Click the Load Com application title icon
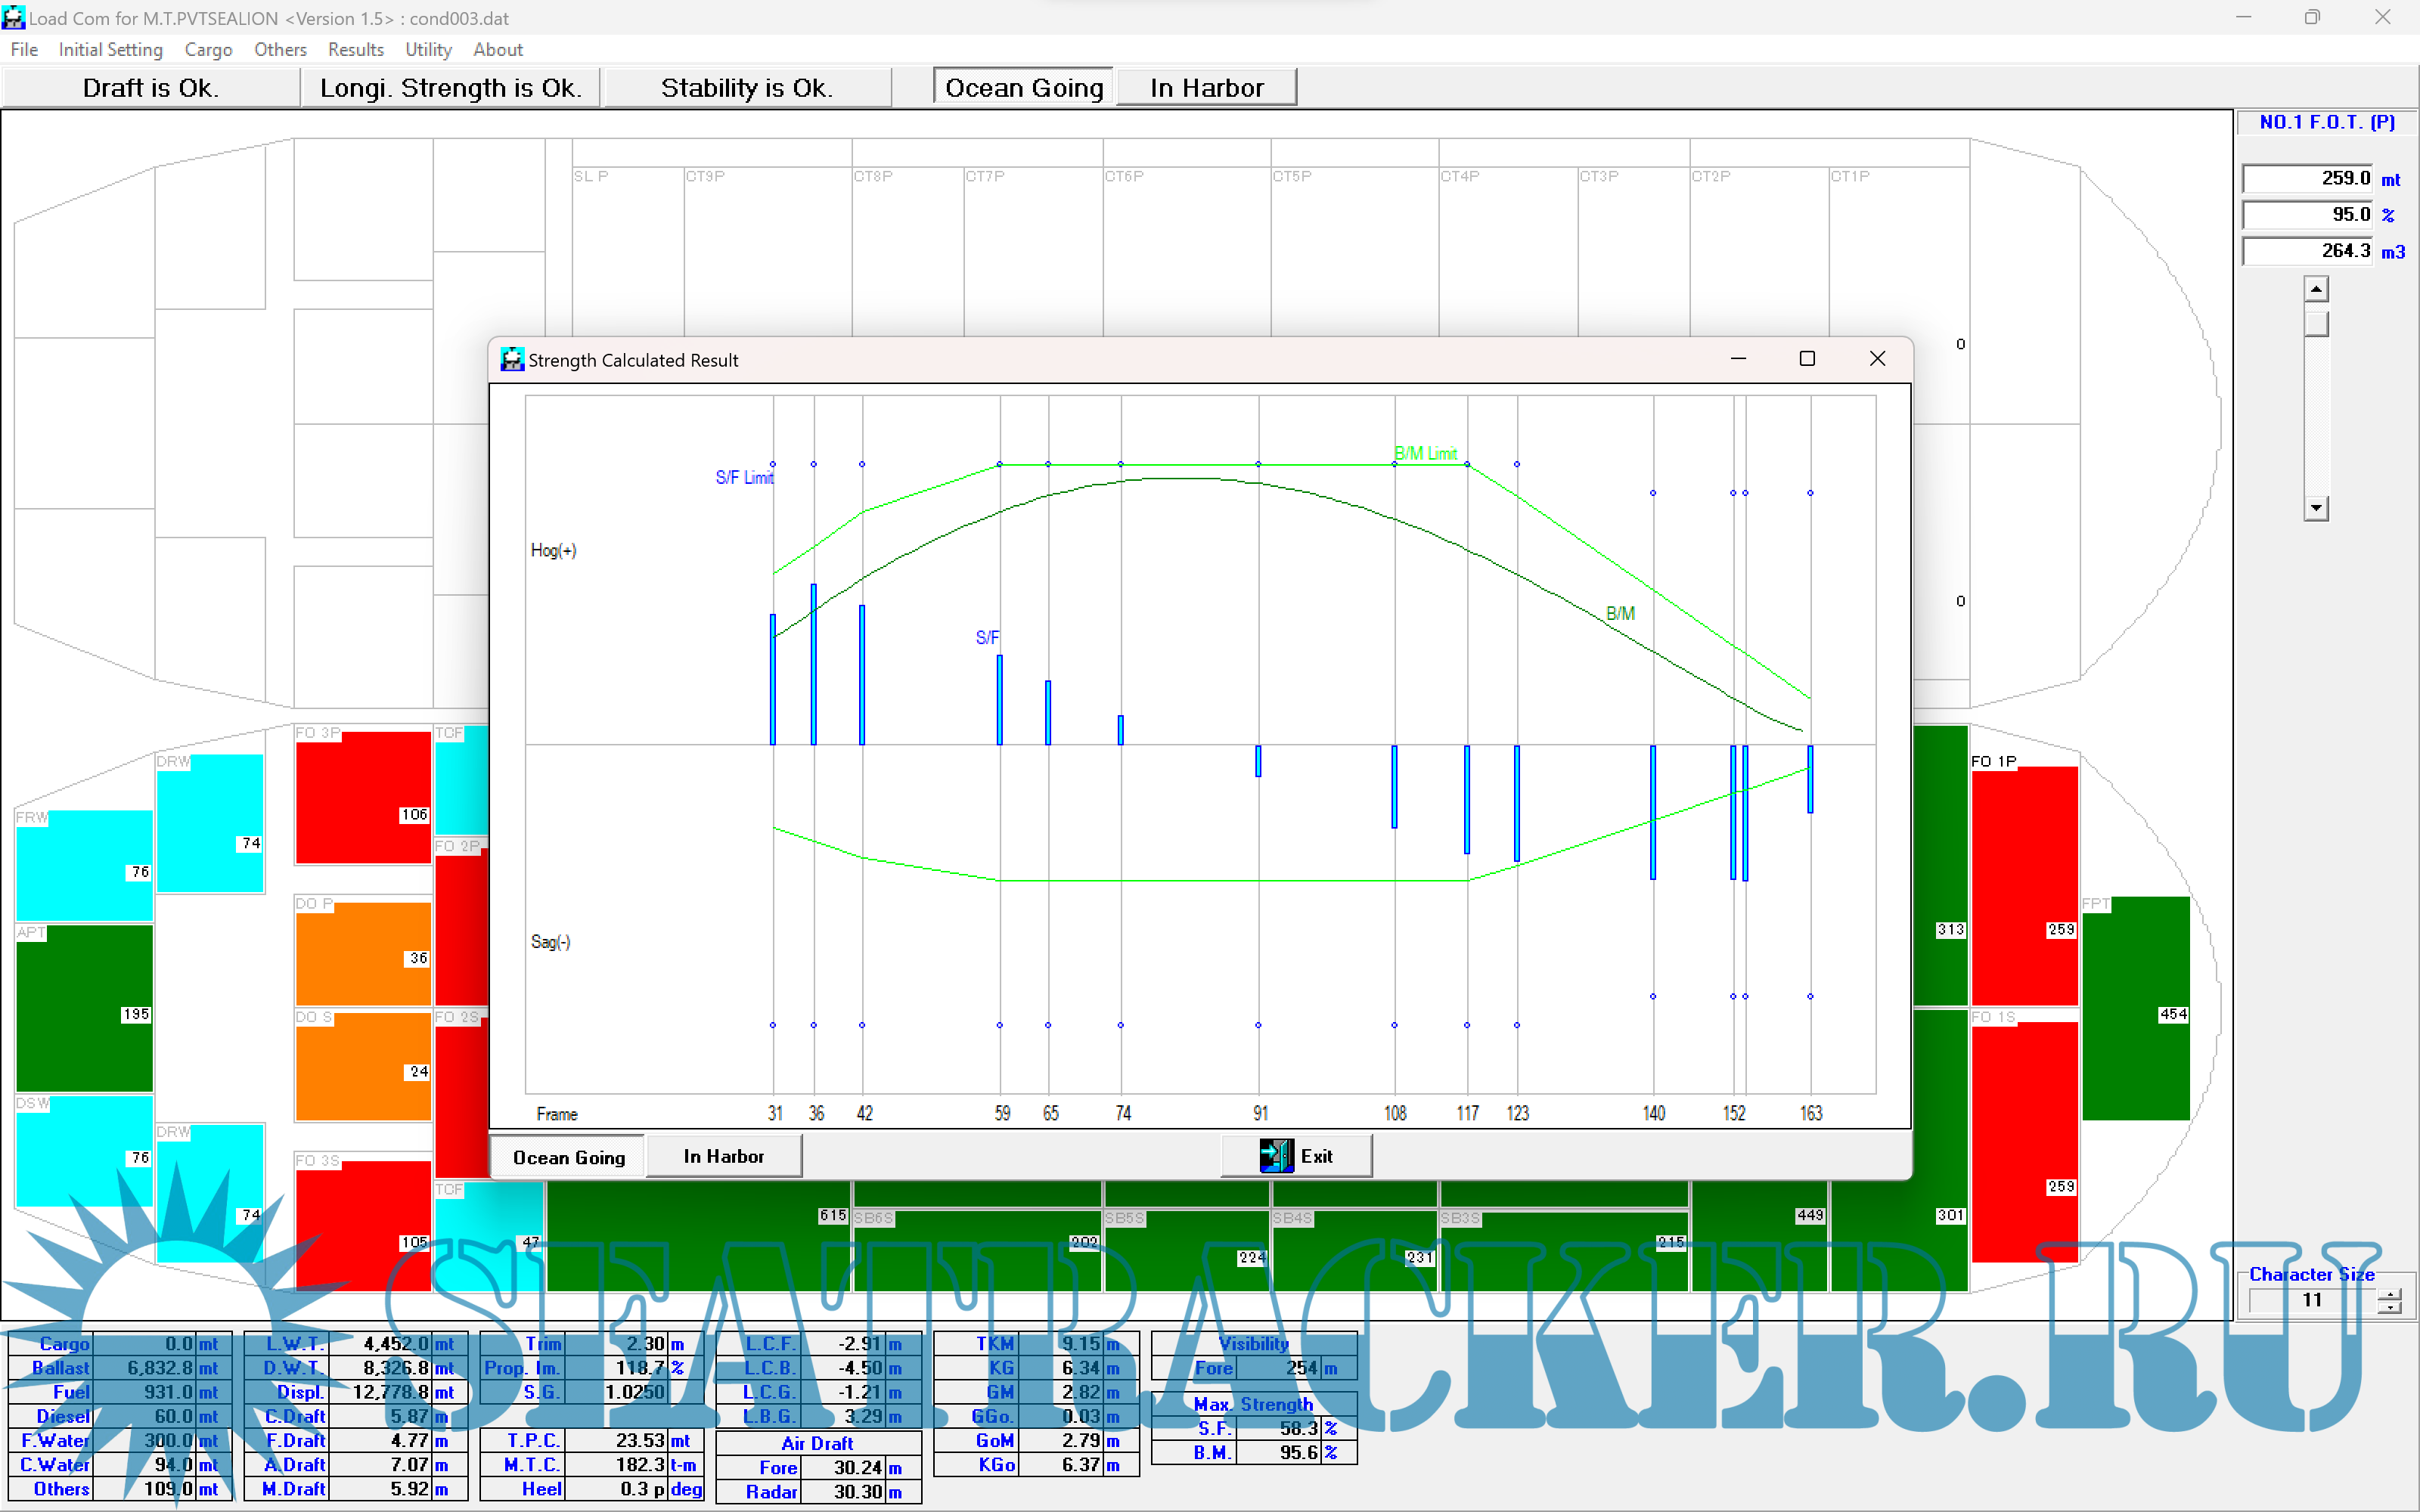 (13, 18)
